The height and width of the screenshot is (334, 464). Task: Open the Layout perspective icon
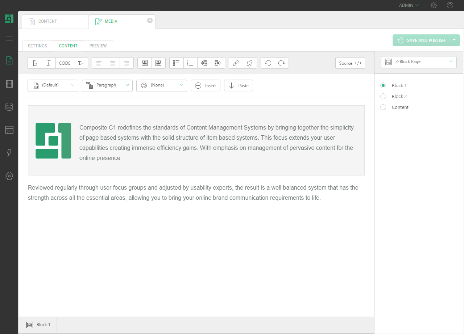(x=9, y=130)
